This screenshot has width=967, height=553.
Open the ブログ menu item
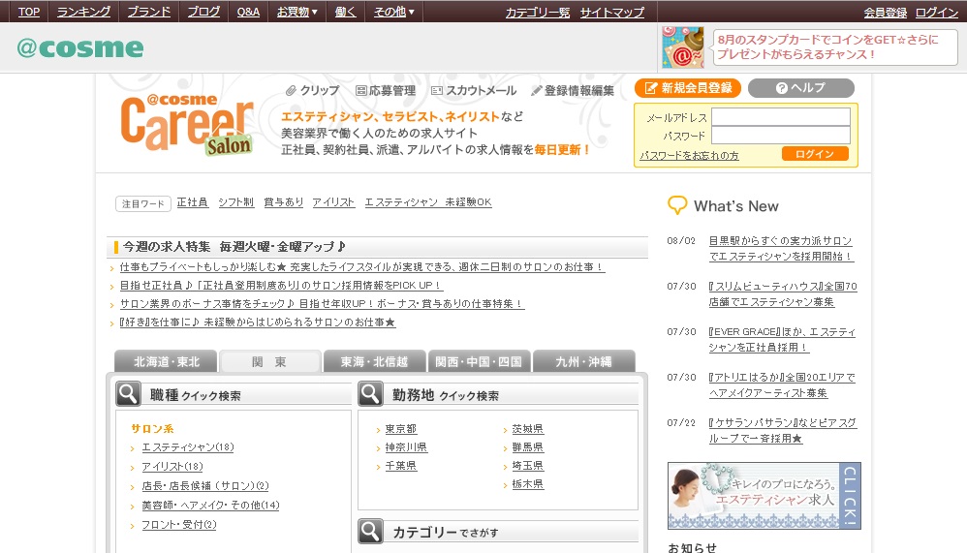[x=203, y=12]
